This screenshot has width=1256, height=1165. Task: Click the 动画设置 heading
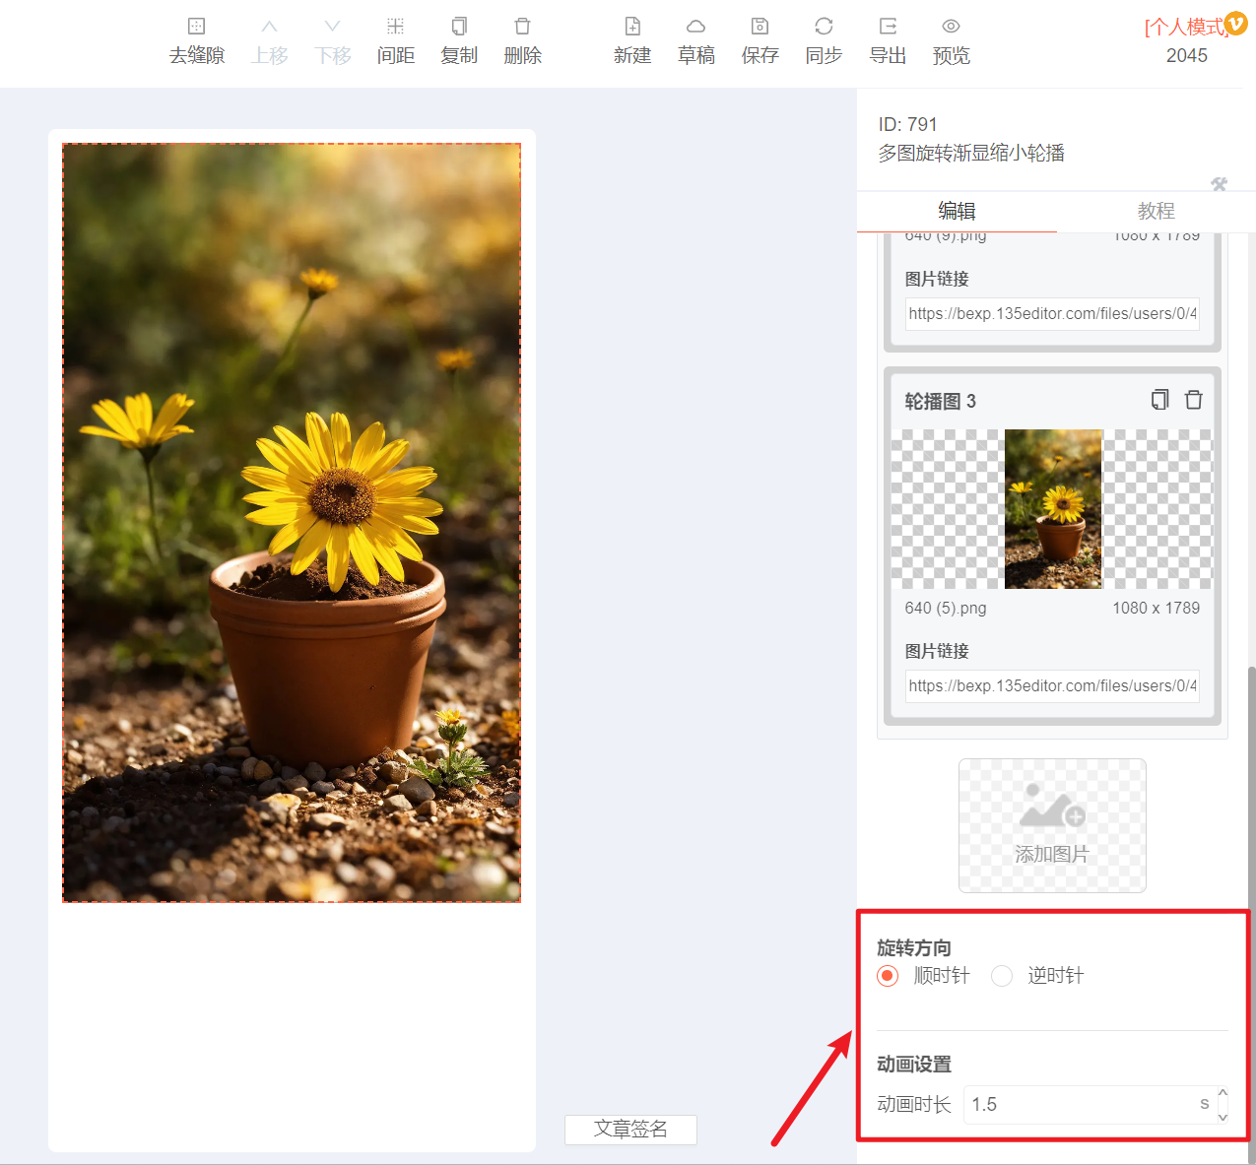tap(914, 1064)
